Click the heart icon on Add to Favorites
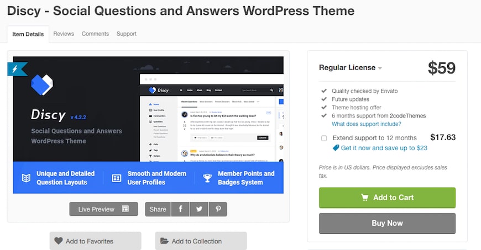The width and height of the screenshot is (481, 250). (x=59, y=241)
